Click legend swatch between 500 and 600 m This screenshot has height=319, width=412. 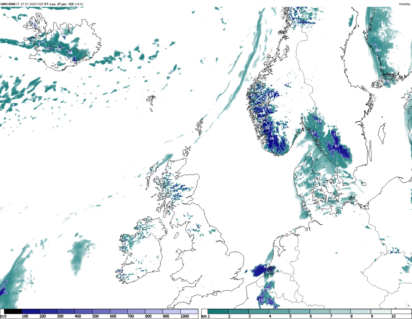101,312
